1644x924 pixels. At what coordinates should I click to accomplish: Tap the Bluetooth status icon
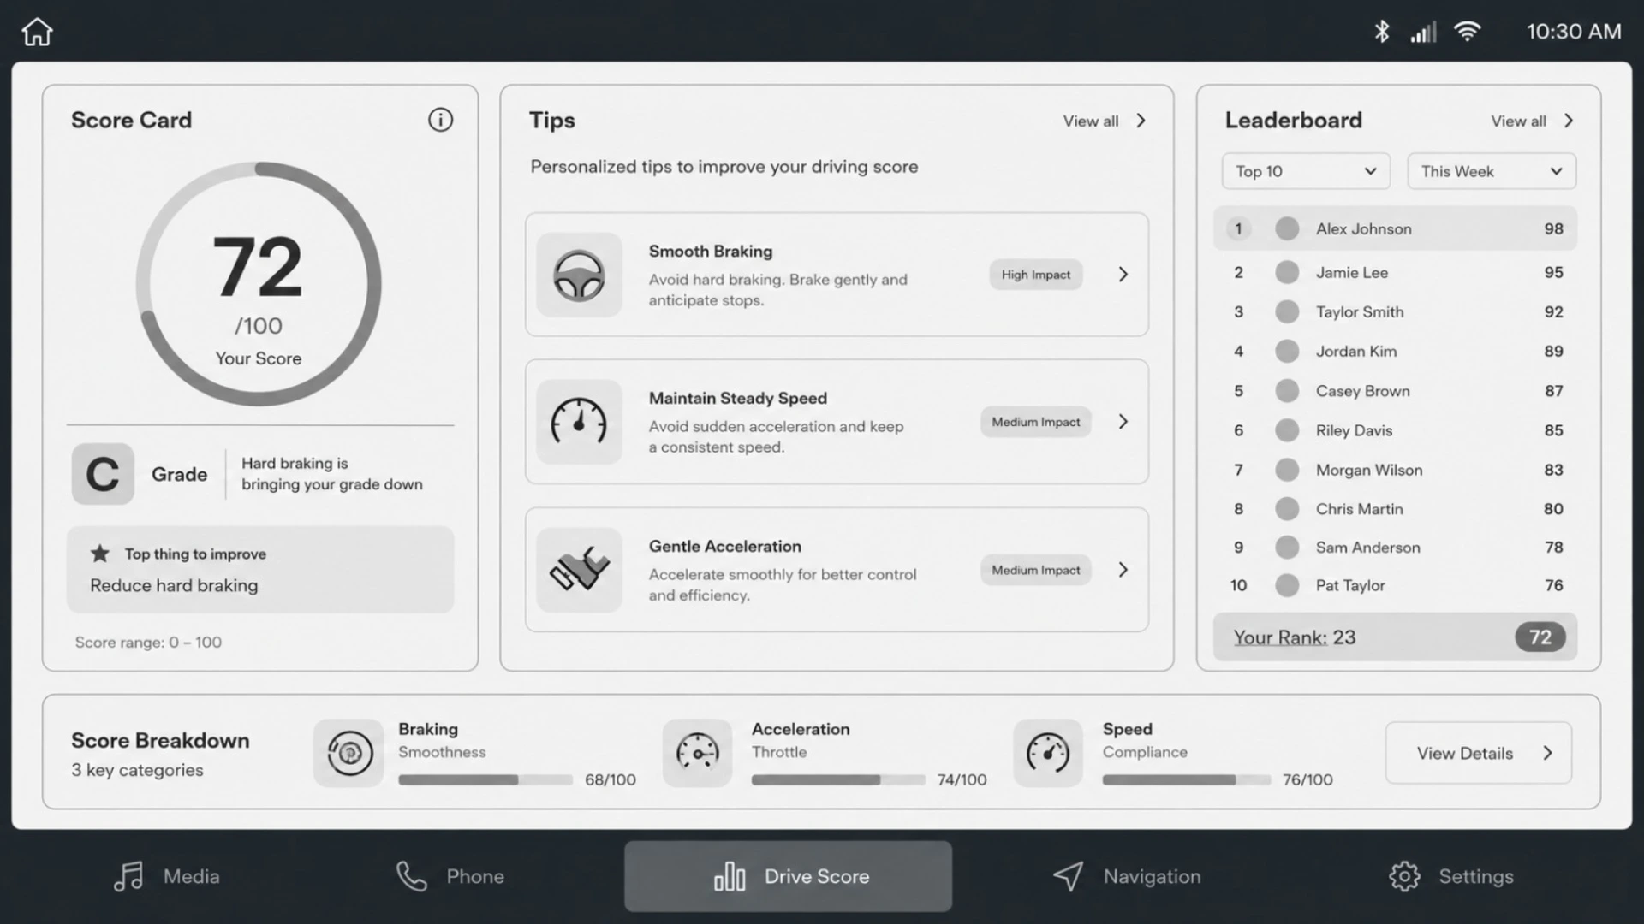point(1381,32)
